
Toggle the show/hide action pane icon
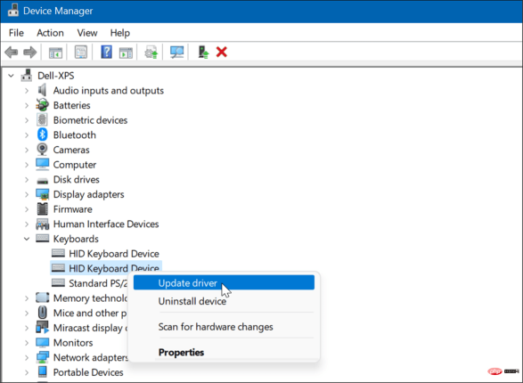(126, 53)
